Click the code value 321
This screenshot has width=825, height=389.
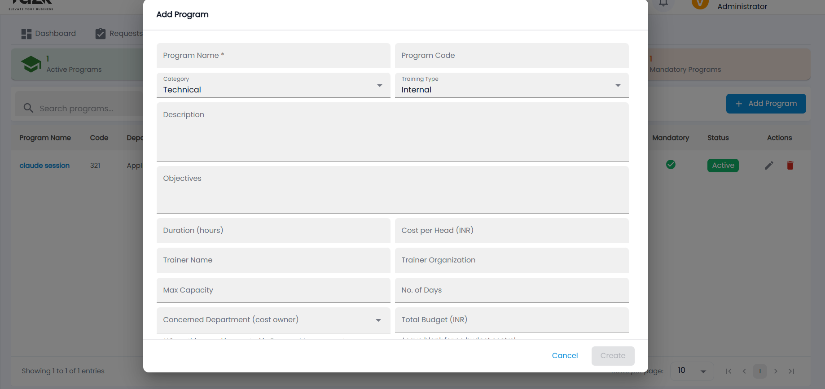(95, 166)
